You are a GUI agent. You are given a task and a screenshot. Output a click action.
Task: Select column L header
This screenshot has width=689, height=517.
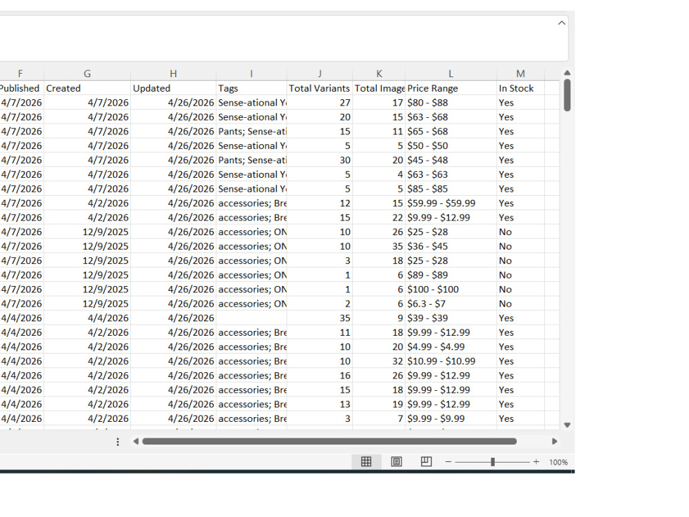451,74
